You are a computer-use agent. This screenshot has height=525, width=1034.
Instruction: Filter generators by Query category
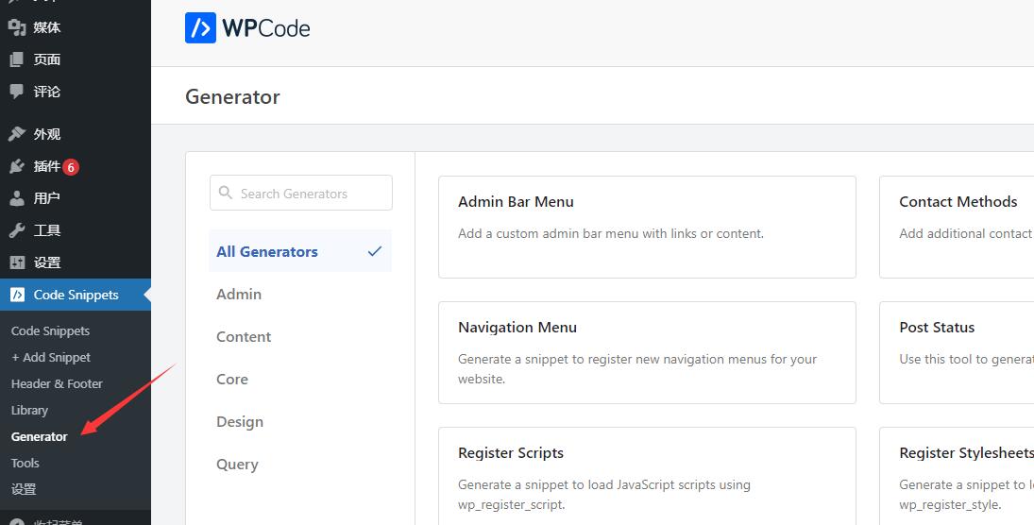(x=237, y=465)
